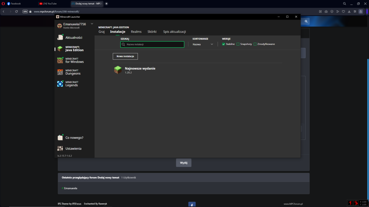This screenshot has width=369, height=207.
Task: Click the Emanueela7756 account avatar
Action: pos(59,26)
